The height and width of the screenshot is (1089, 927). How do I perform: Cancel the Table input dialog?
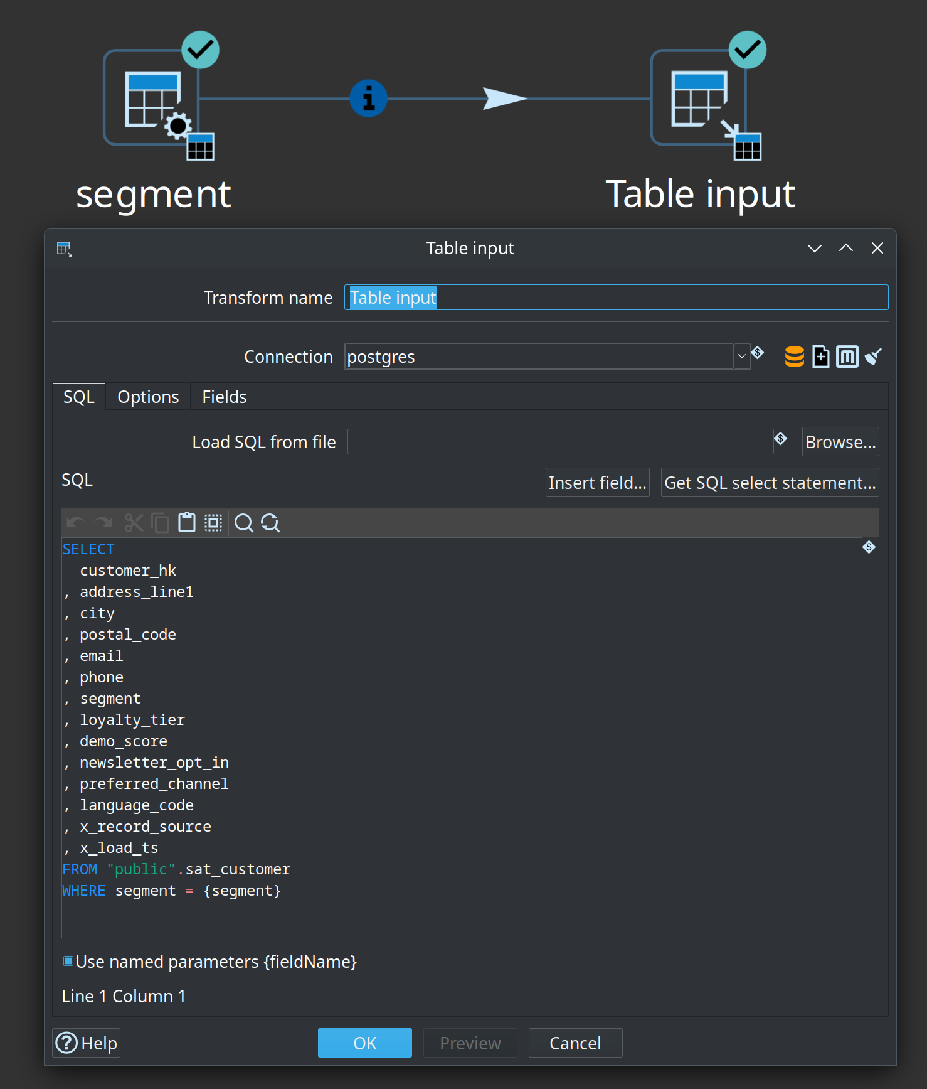tap(576, 1043)
